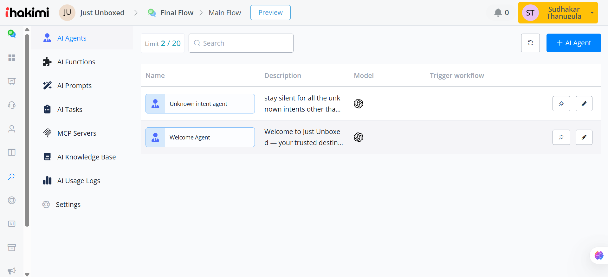Click the Trigger workflow column header

tap(457, 75)
